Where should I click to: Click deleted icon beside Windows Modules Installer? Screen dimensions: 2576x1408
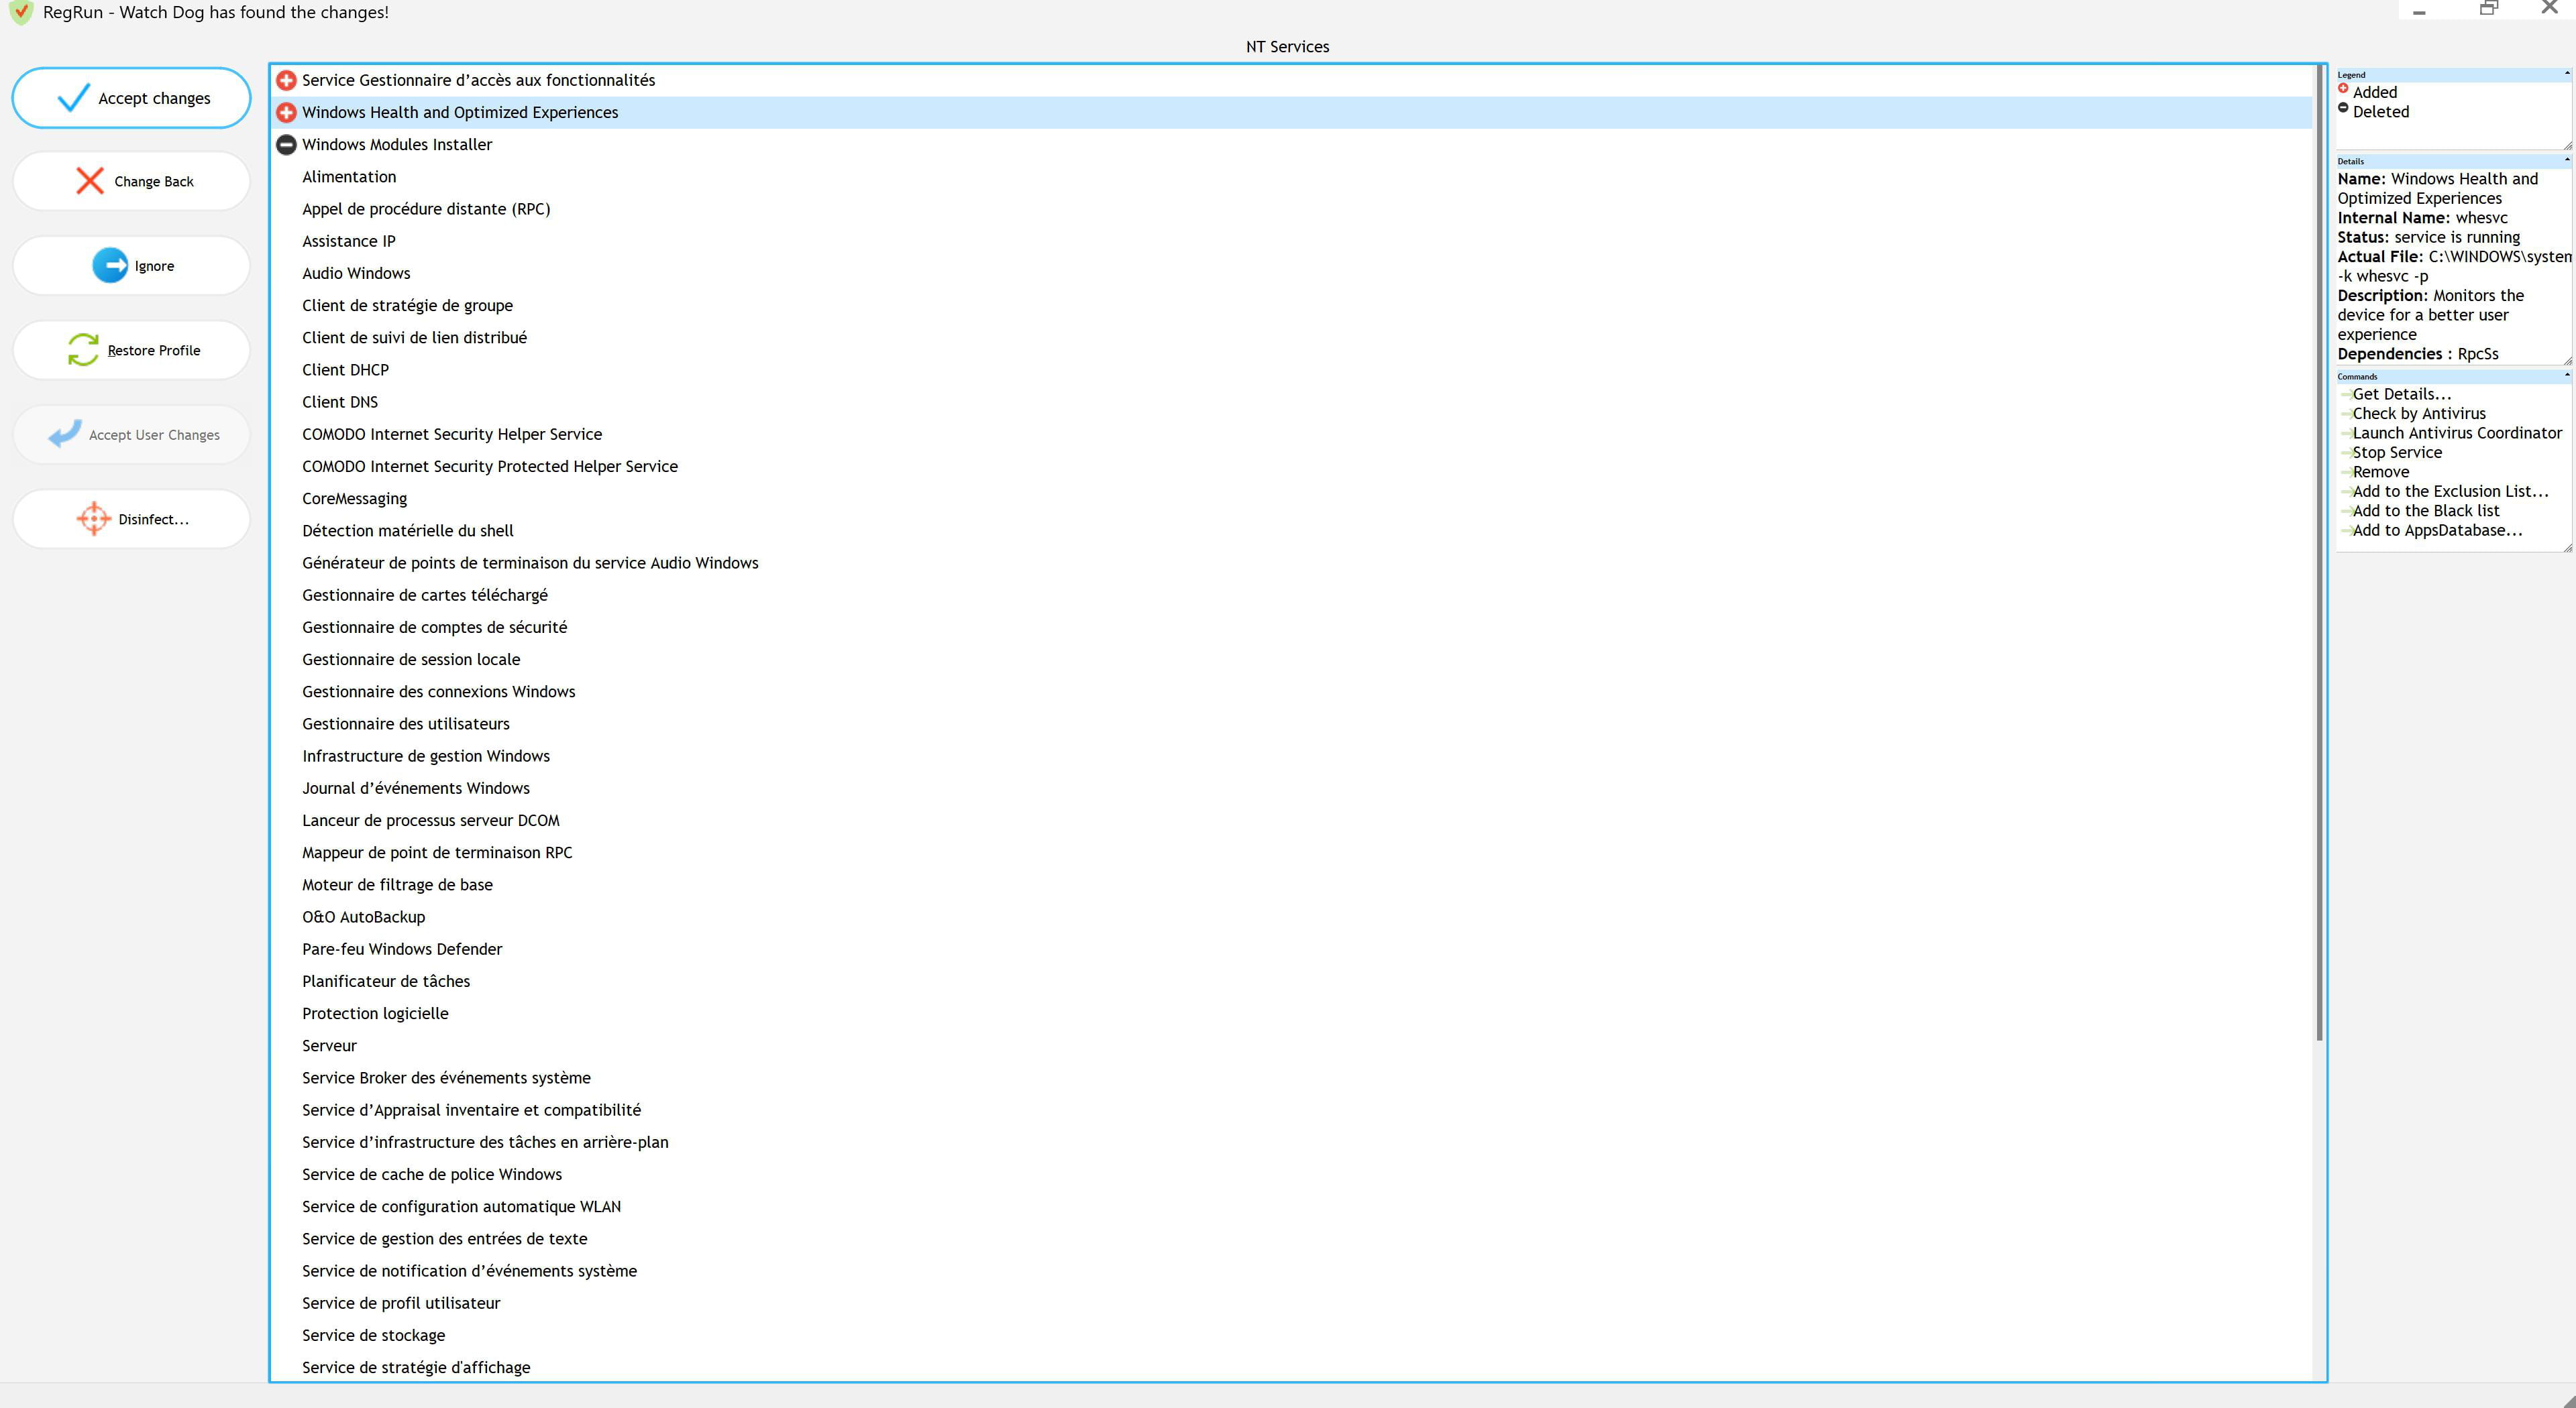(286, 144)
